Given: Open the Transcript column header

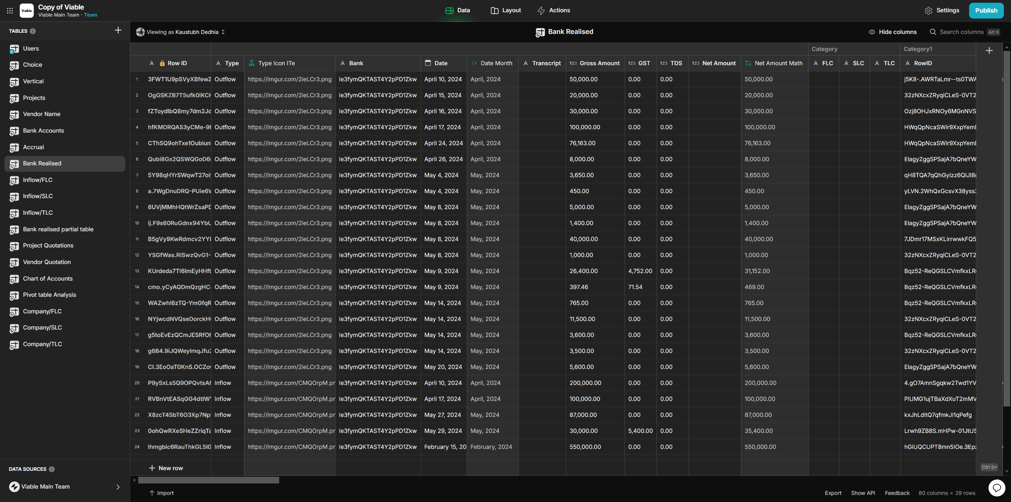Looking at the screenshot, I should pyautogui.click(x=542, y=63).
